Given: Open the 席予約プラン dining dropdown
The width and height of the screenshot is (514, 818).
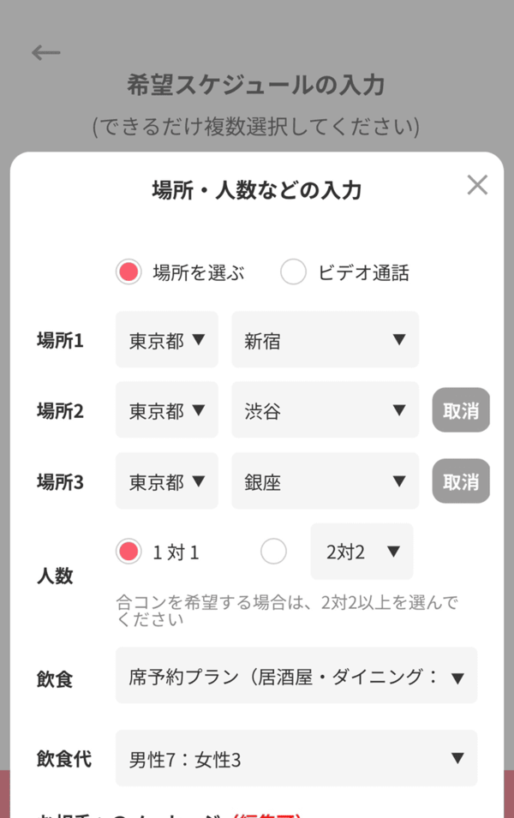Looking at the screenshot, I should point(296,677).
